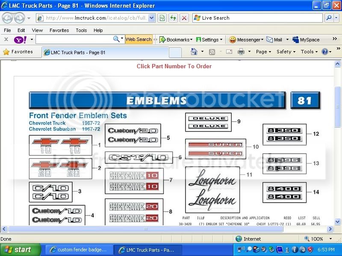Open the Yahoo Messenger smiley icon
The image size is (342, 256).
(x=233, y=40)
